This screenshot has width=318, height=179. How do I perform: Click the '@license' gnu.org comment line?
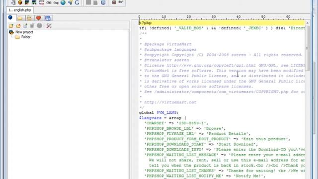(222, 65)
